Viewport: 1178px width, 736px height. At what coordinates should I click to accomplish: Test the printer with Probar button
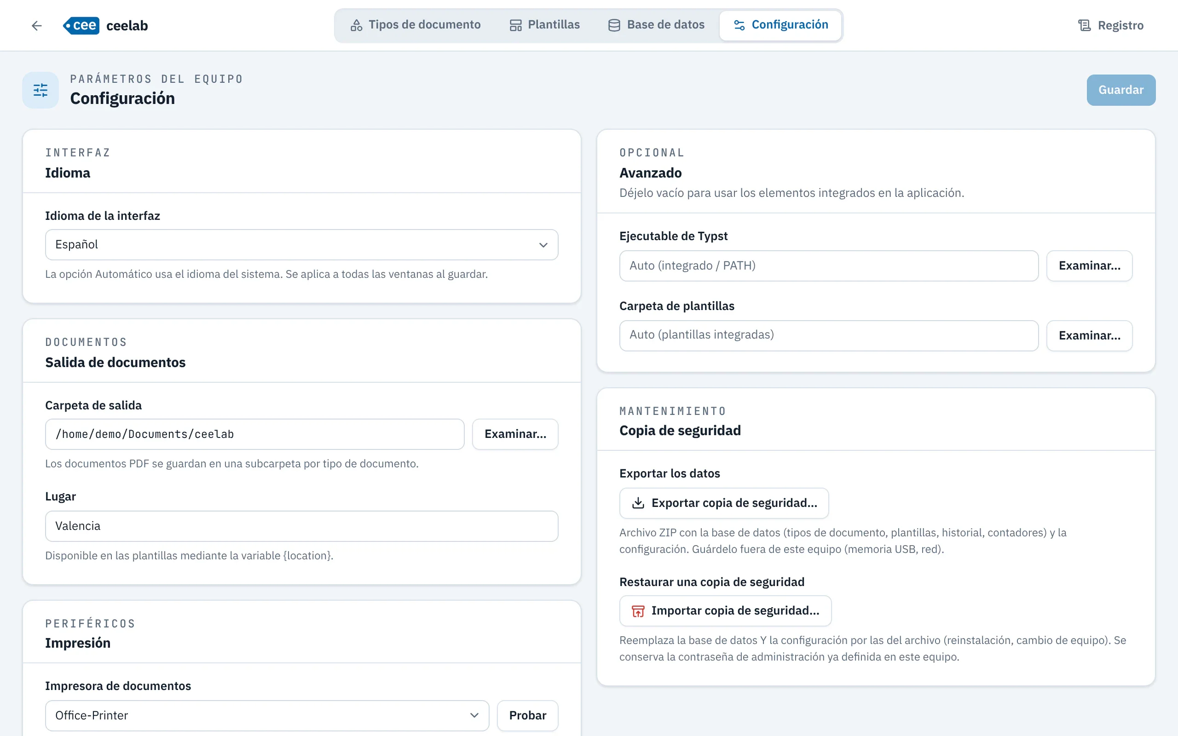[x=527, y=715]
